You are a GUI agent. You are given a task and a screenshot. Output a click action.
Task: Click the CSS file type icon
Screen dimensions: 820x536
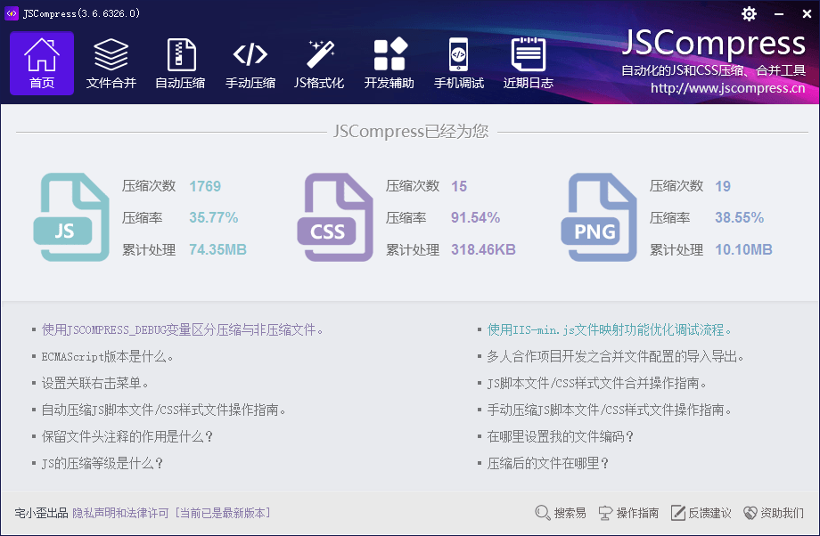[335, 217]
